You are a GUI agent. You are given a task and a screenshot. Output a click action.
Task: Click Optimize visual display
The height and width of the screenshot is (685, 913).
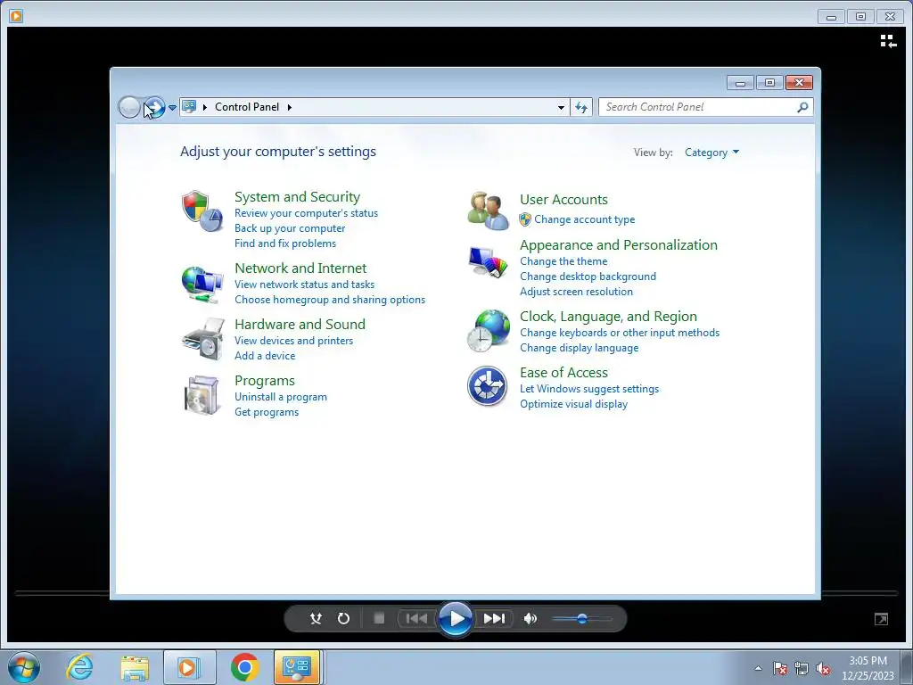pos(573,404)
